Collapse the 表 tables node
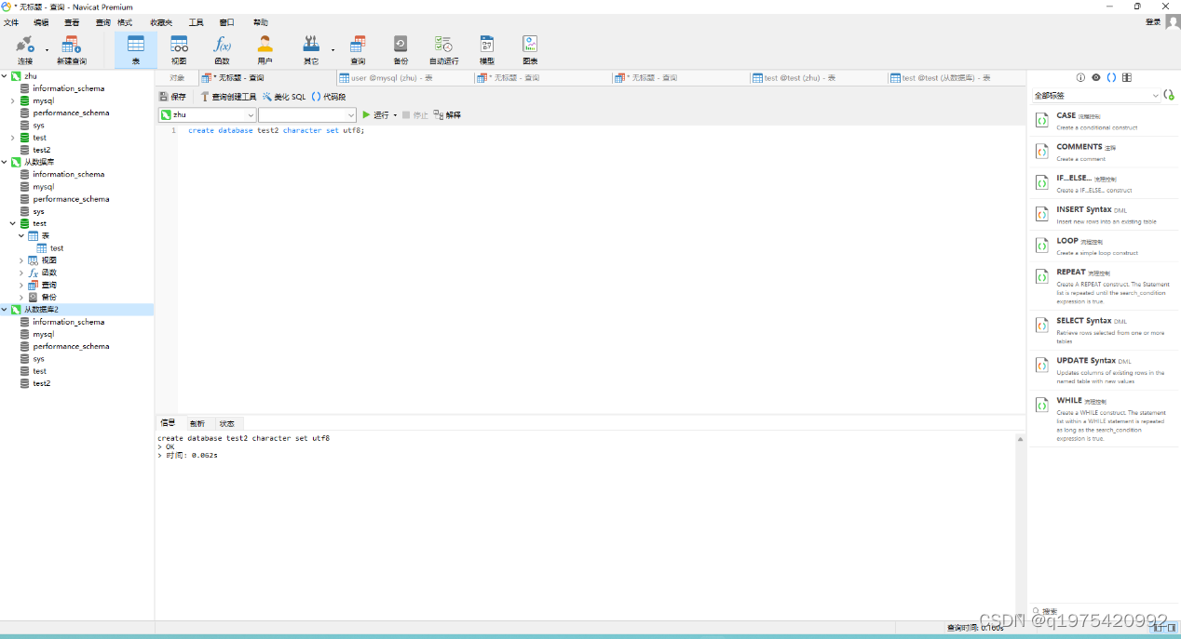 point(21,235)
